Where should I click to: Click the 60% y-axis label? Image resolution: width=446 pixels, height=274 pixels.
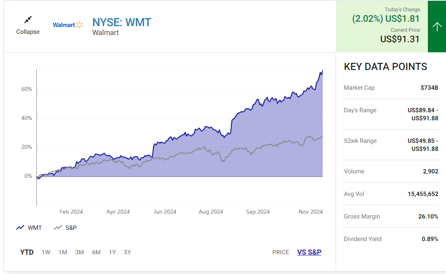(x=27, y=89)
